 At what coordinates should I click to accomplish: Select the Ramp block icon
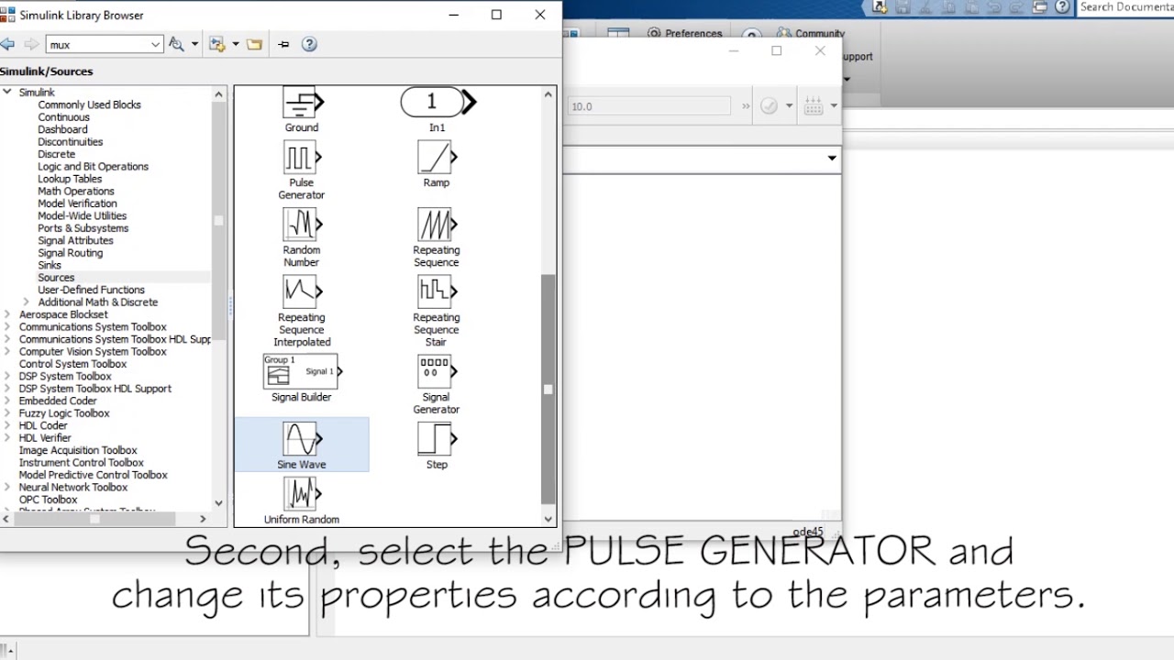pyautogui.click(x=437, y=159)
